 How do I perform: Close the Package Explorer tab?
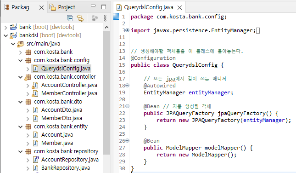click(41, 7)
